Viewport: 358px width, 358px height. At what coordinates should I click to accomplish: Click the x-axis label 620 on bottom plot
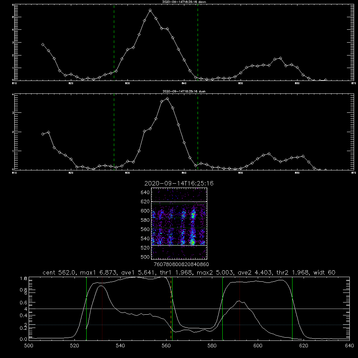pyautogui.click(x=304, y=346)
